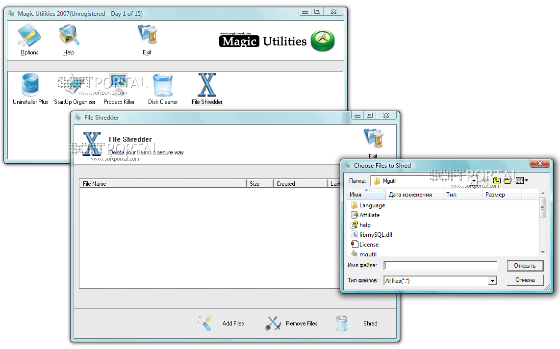Screen dimensions: 560x349
Task: Go up one folder level in dialog
Action: [496, 180]
